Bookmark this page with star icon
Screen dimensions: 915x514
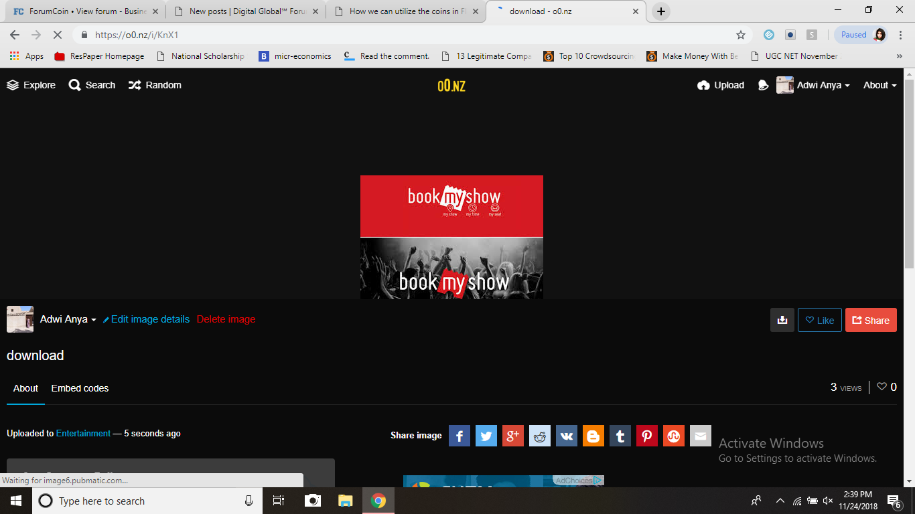coord(741,35)
